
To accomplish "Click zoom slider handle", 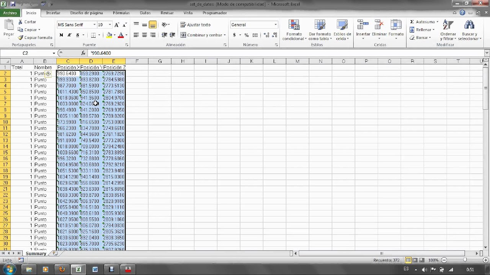I will [x=465, y=260].
